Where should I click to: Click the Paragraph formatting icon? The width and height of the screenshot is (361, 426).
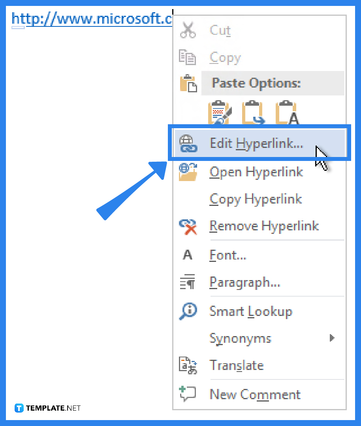188,282
